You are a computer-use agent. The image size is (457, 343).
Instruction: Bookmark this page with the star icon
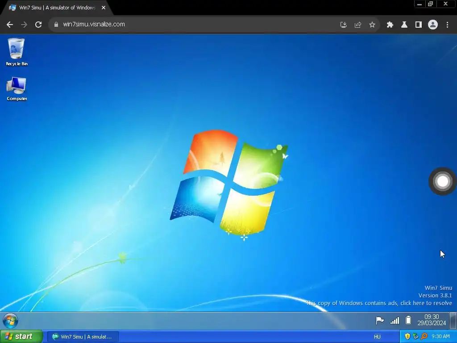(x=372, y=25)
